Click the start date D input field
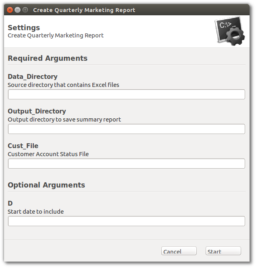The width and height of the screenshot is (256, 268). click(x=127, y=221)
